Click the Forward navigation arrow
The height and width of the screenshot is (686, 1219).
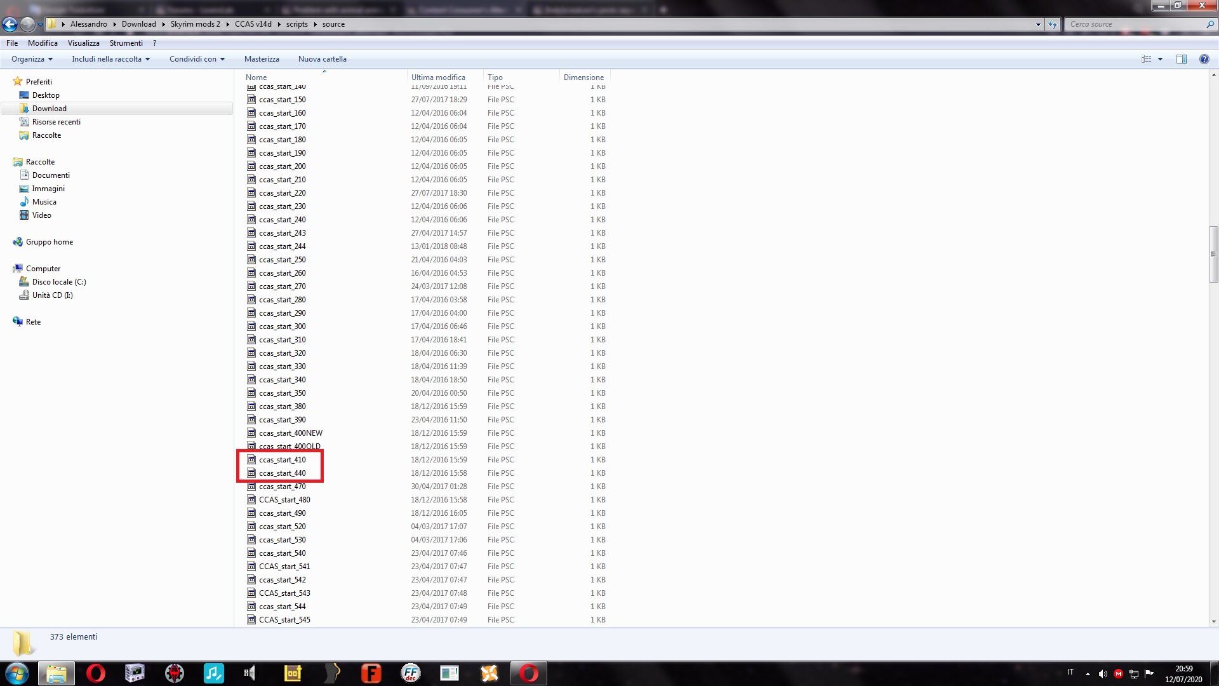27,24
